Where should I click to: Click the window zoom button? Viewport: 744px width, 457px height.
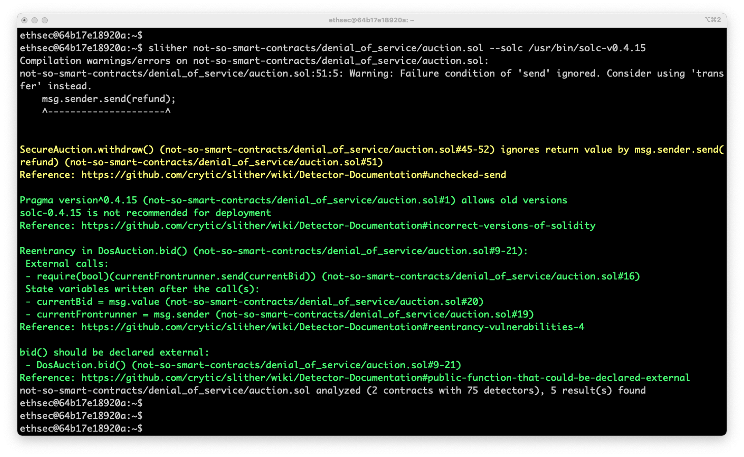pyautogui.click(x=45, y=20)
